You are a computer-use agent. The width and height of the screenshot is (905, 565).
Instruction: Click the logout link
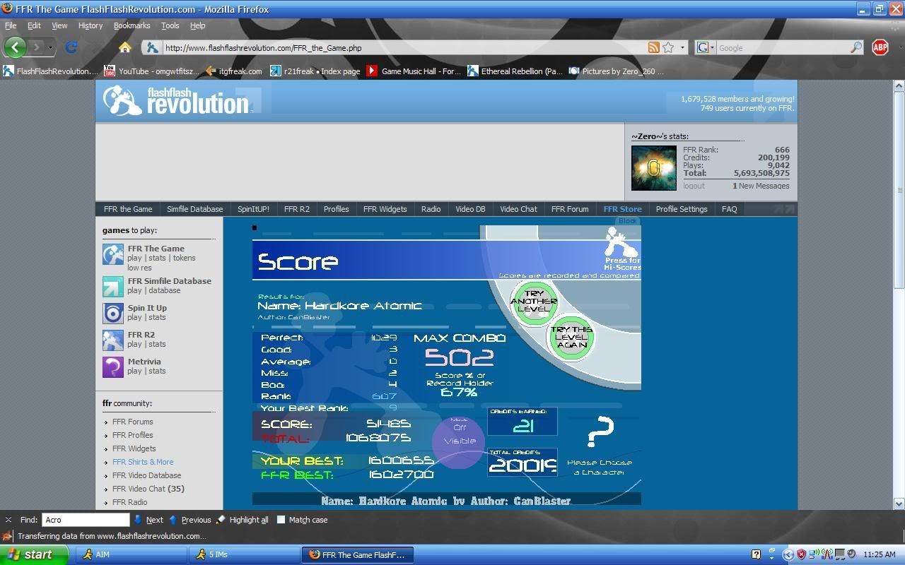coord(694,186)
